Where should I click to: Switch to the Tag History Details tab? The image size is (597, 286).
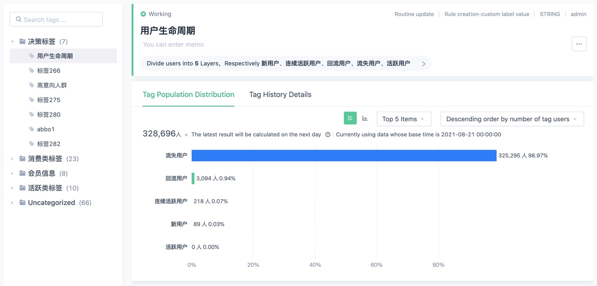click(x=280, y=94)
